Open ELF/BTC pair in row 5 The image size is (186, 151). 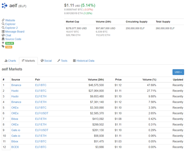pyautogui.click(x=41, y=108)
